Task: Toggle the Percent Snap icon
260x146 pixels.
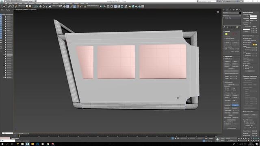Action: 78,6
